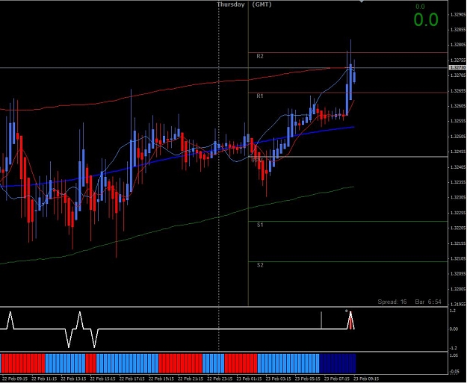Select the R2 resistance level label

tap(260, 56)
